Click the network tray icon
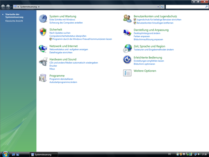Viewport: 209px width, 157px height. 196,154
